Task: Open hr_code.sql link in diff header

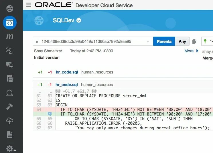Action: [66, 85]
